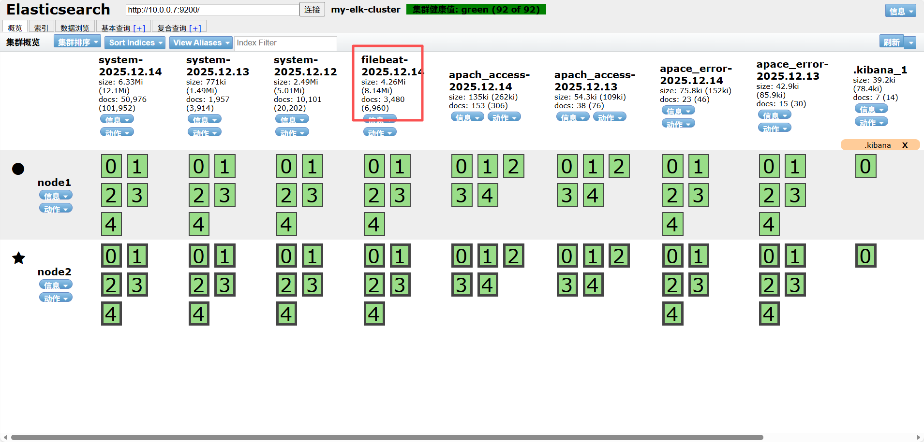Open refresh interval dropdown arrow beside 刷新
Viewport: 924px width, 442px height.
pos(910,43)
